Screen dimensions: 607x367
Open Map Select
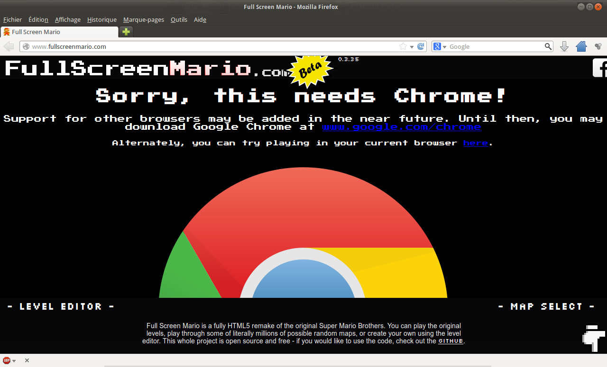pyautogui.click(x=546, y=306)
